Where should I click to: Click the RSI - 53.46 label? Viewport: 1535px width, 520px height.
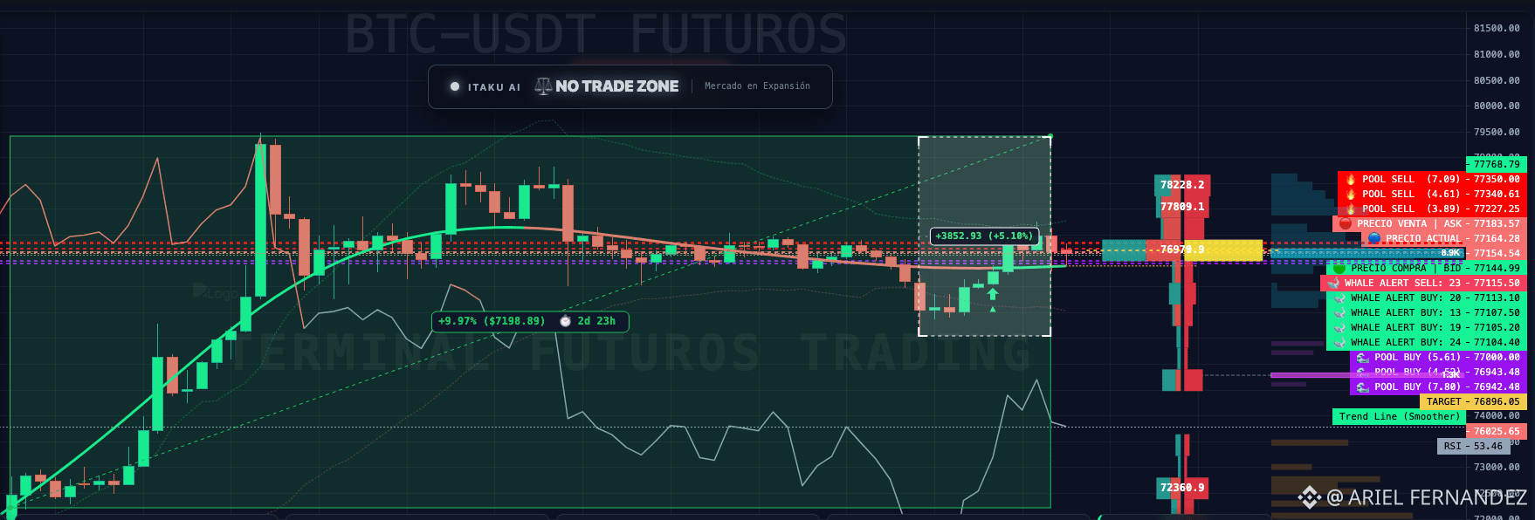pos(1473,446)
